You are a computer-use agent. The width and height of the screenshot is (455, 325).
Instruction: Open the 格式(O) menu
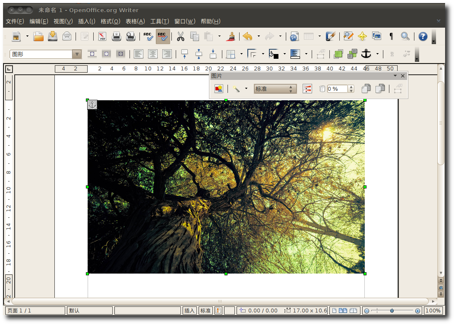[110, 21]
